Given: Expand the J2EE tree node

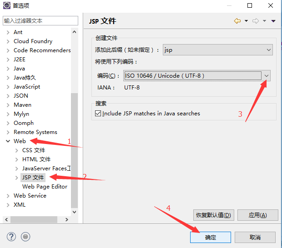Looking at the screenshot, I should pos(8,60).
